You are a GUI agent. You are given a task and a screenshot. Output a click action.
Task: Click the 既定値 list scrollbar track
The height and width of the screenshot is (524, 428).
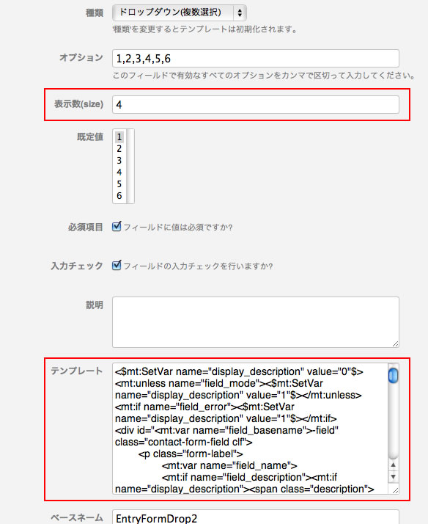click(x=130, y=166)
